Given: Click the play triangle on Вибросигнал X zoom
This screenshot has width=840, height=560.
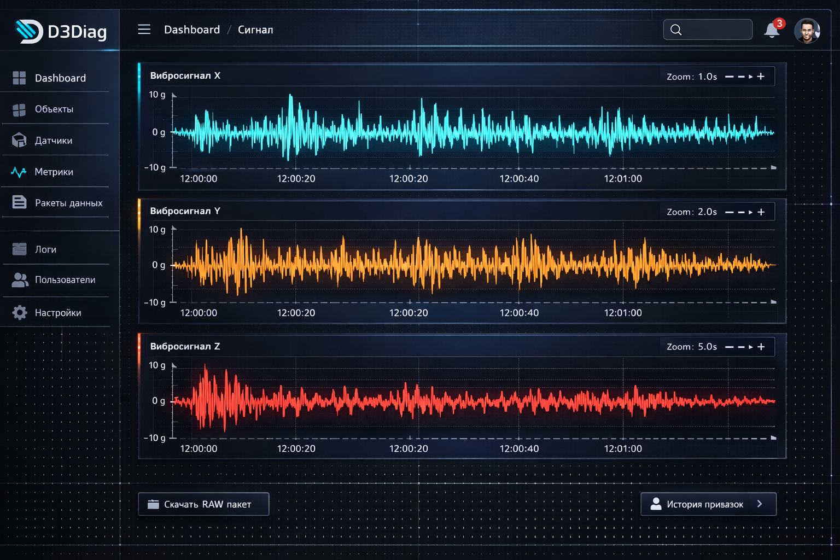Looking at the screenshot, I should click(x=750, y=77).
